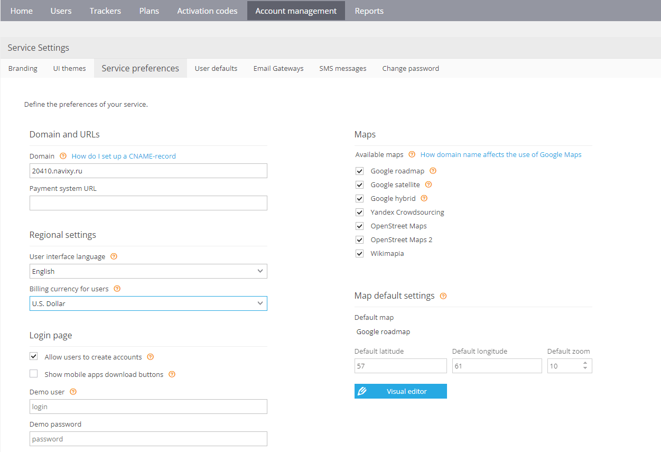
Task: Open How do I set up a CNAME-record link
Action: point(124,156)
